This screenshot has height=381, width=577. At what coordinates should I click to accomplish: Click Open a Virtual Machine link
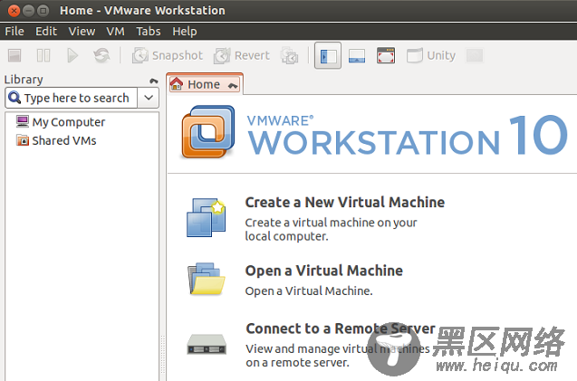pos(324,271)
